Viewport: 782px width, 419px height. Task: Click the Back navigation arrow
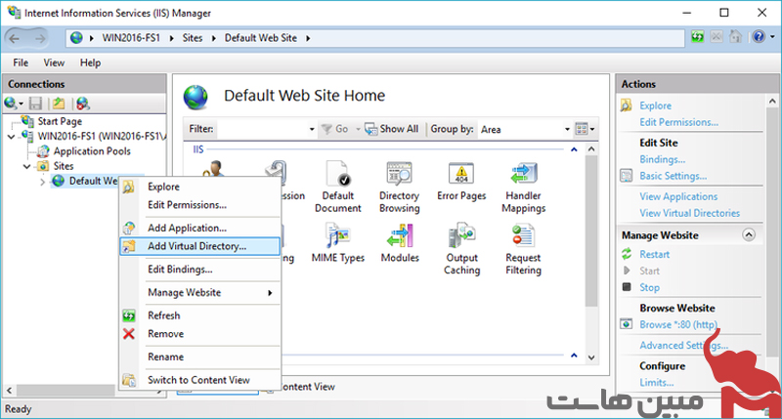15,38
